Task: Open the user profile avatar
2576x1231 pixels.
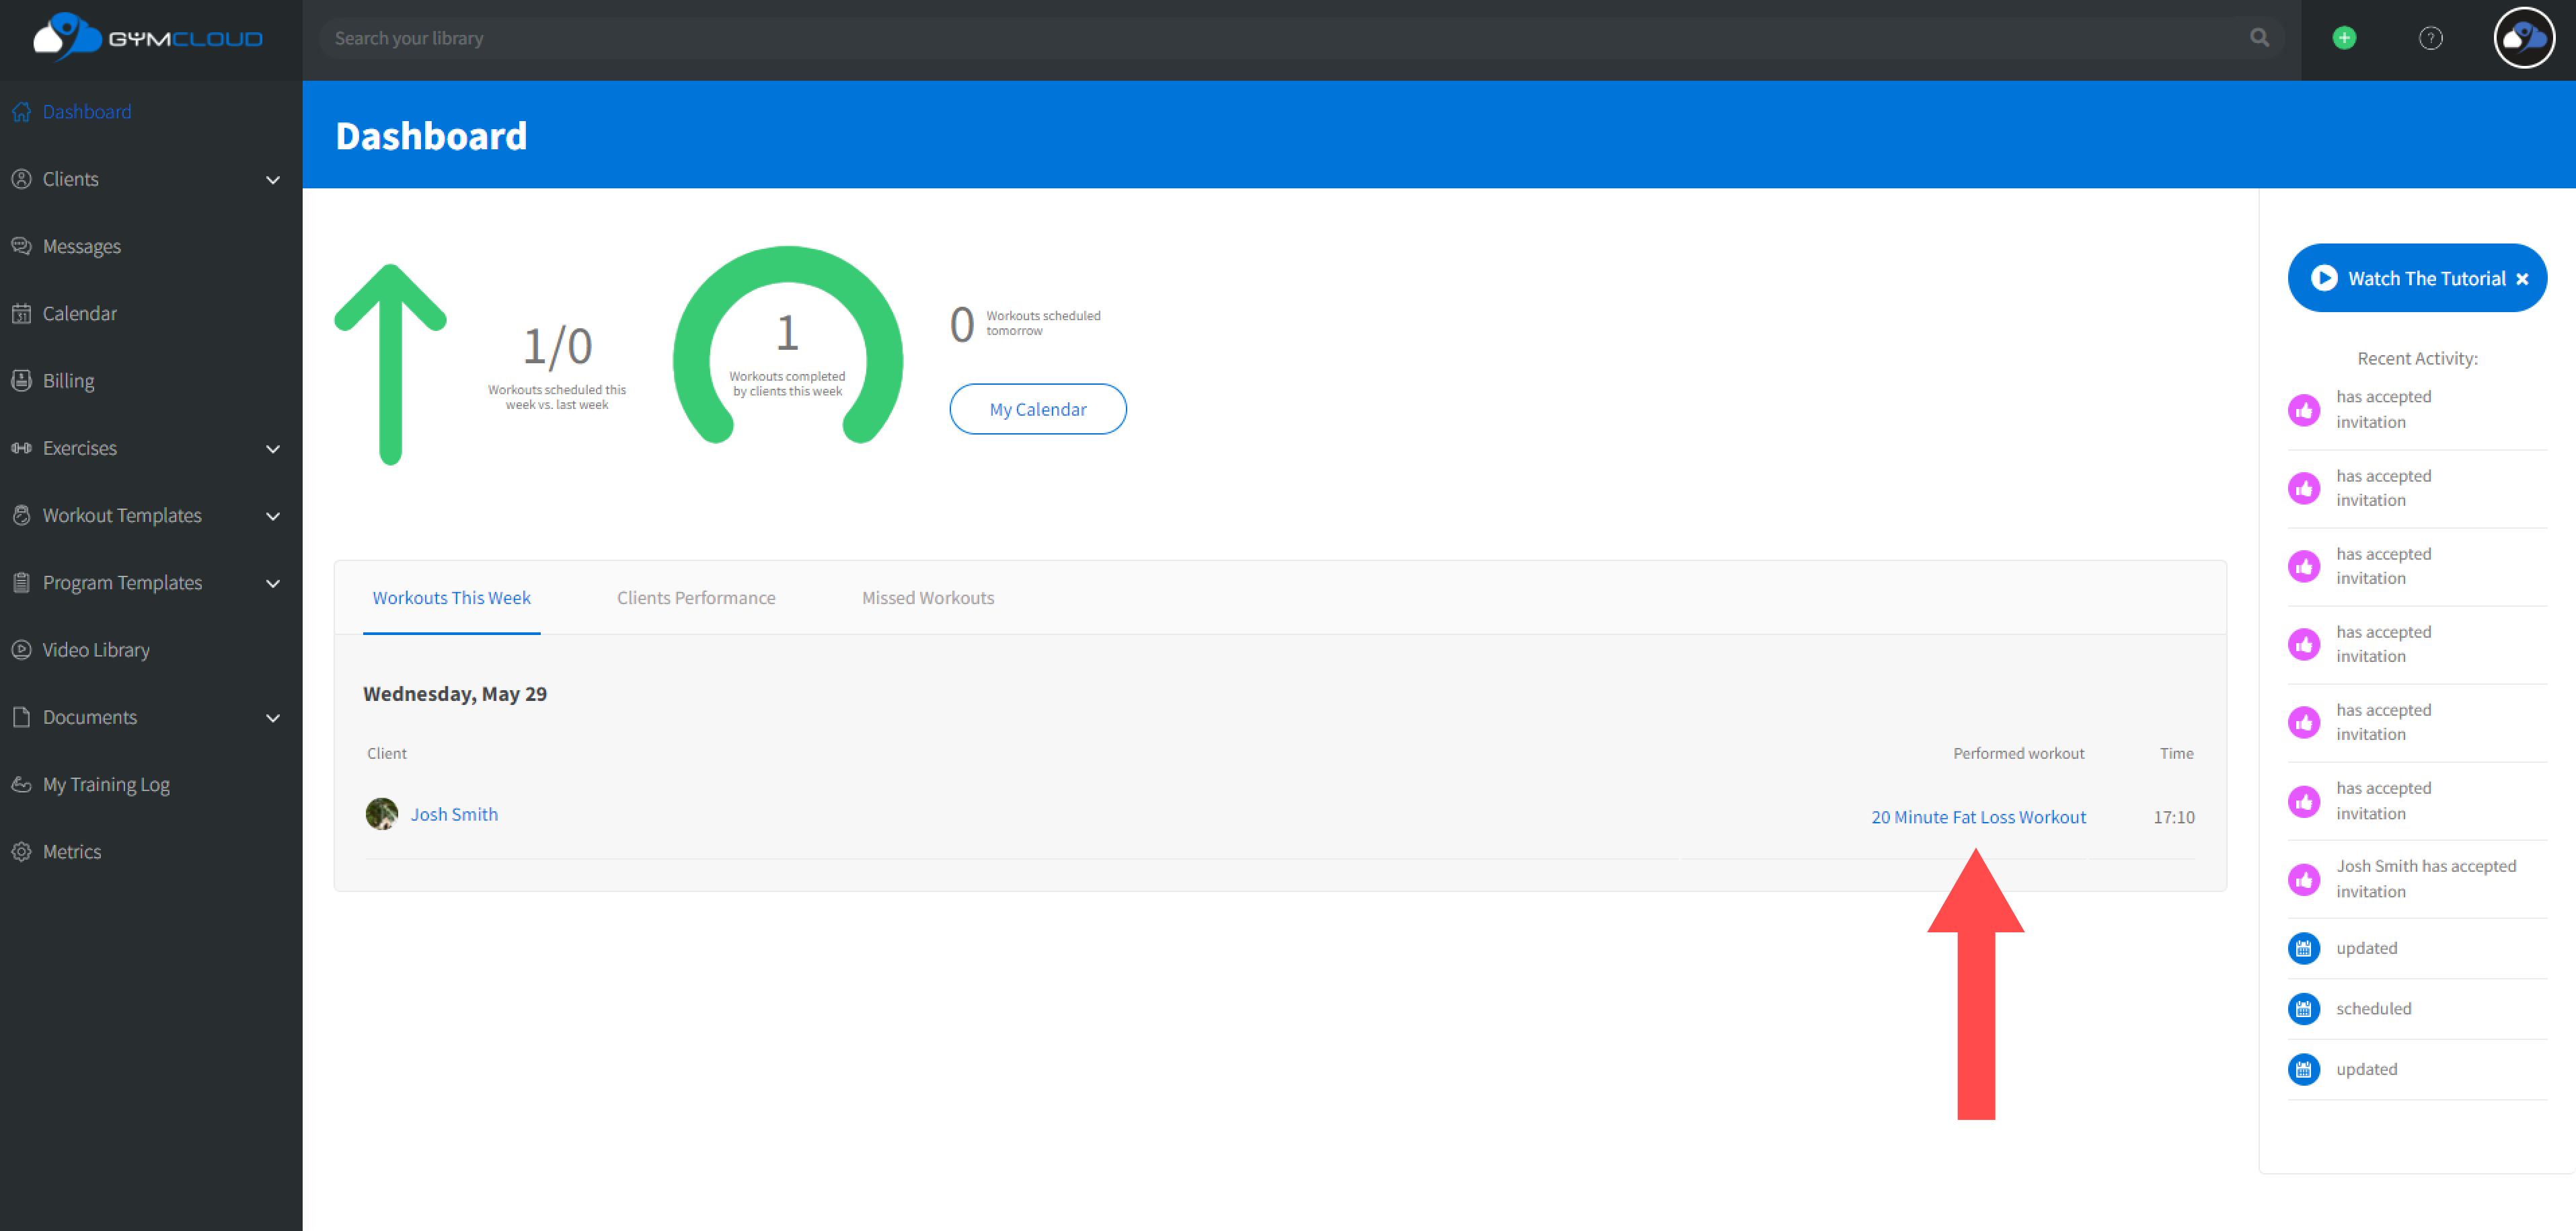Action: [x=2523, y=38]
